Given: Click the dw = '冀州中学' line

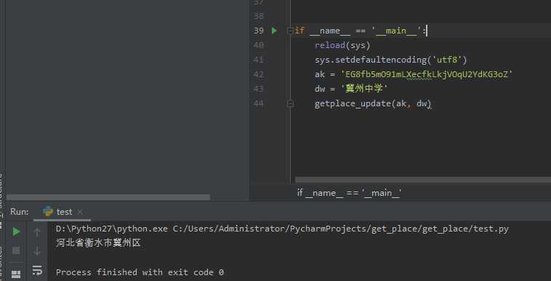Looking at the screenshot, I should [x=351, y=89].
